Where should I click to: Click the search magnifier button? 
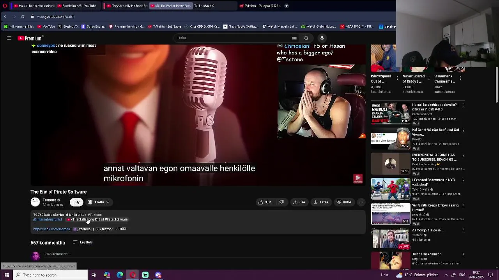(x=306, y=38)
